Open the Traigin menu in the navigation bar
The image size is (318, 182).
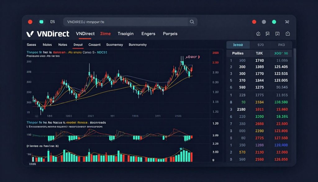(125, 34)
